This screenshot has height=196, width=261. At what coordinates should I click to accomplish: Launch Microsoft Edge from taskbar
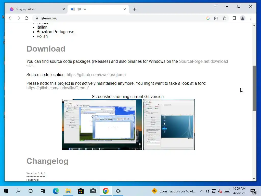[x=56, y=191]
